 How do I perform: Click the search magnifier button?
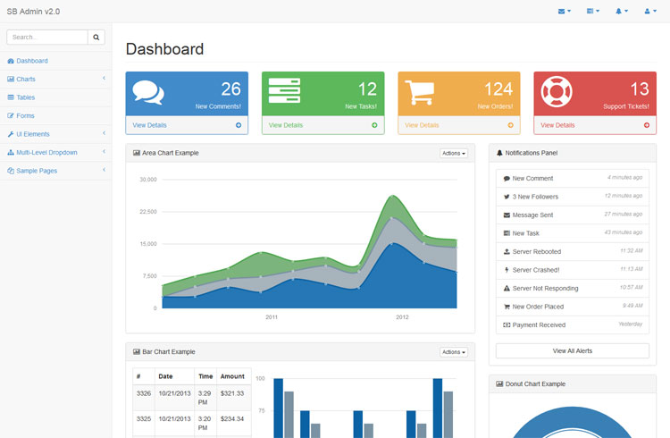click(x=96, y=38)
